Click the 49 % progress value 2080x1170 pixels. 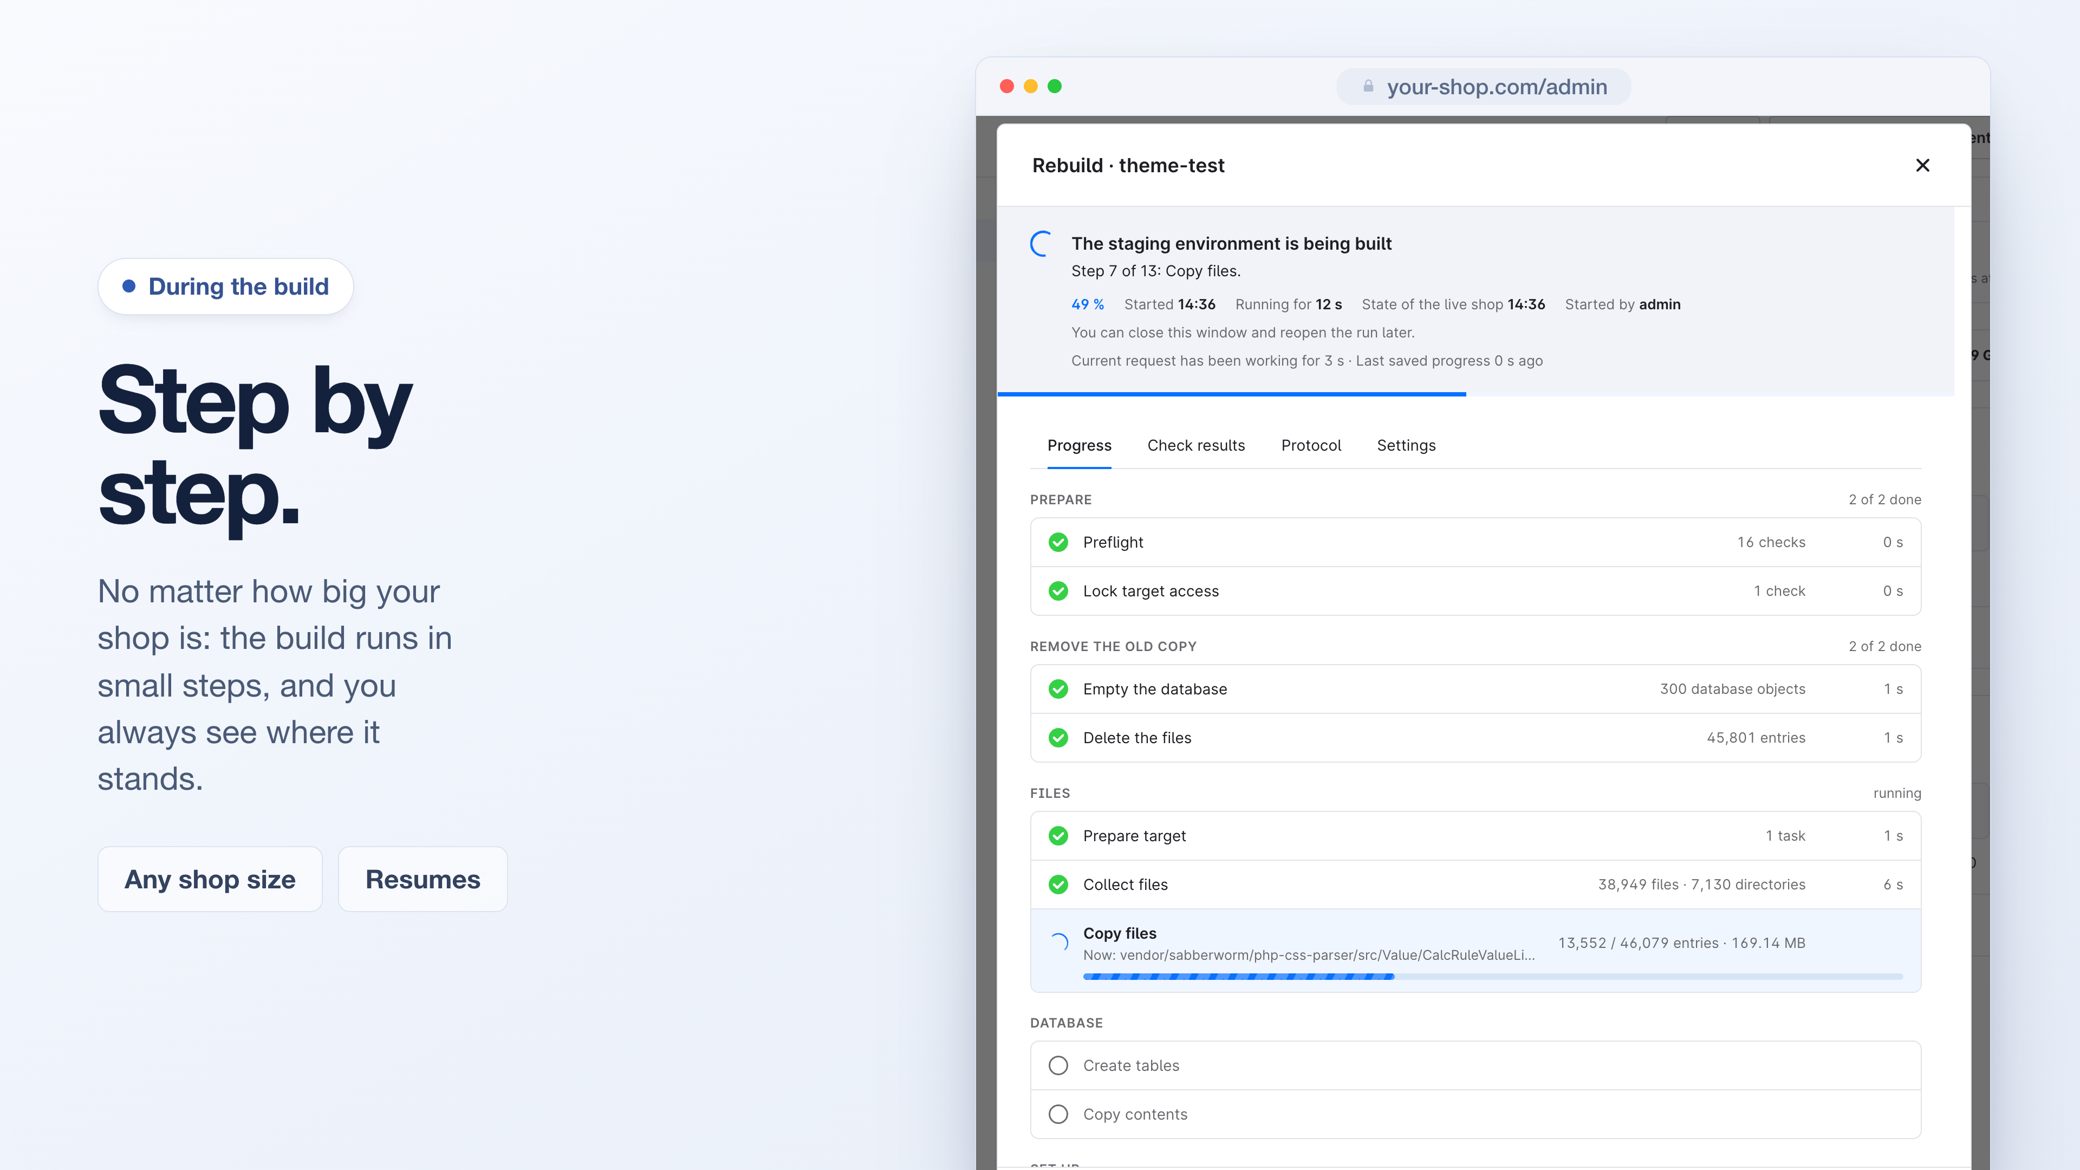pos(1087,304)
